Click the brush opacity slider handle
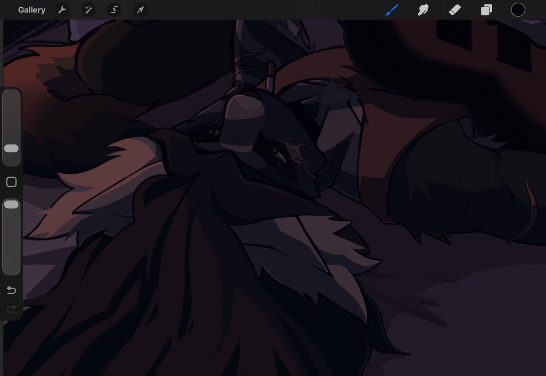Screen dimensions: 546x376 pos(11,205)
